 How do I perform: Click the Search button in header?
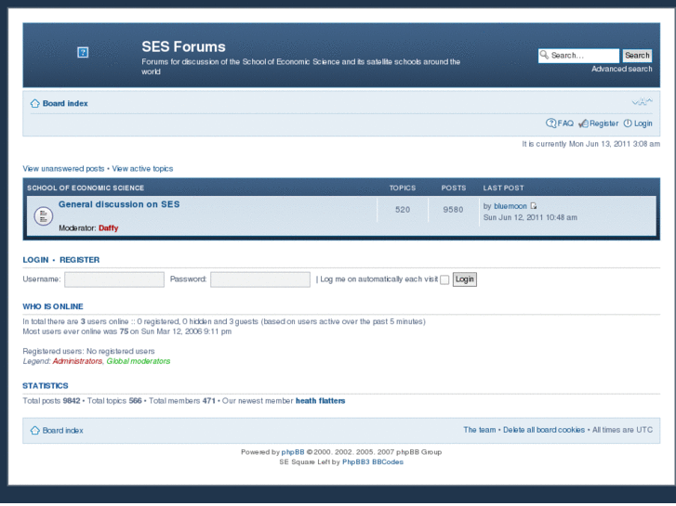point(637,55)
